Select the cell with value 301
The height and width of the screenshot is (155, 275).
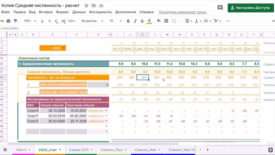coord(143,77)
